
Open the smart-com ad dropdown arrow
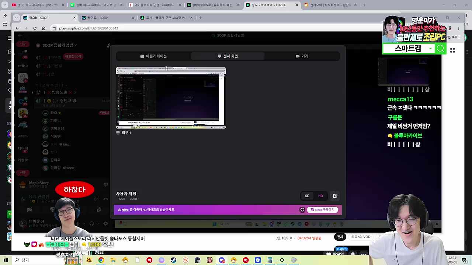pyautogui.click(x=430, y=49)
